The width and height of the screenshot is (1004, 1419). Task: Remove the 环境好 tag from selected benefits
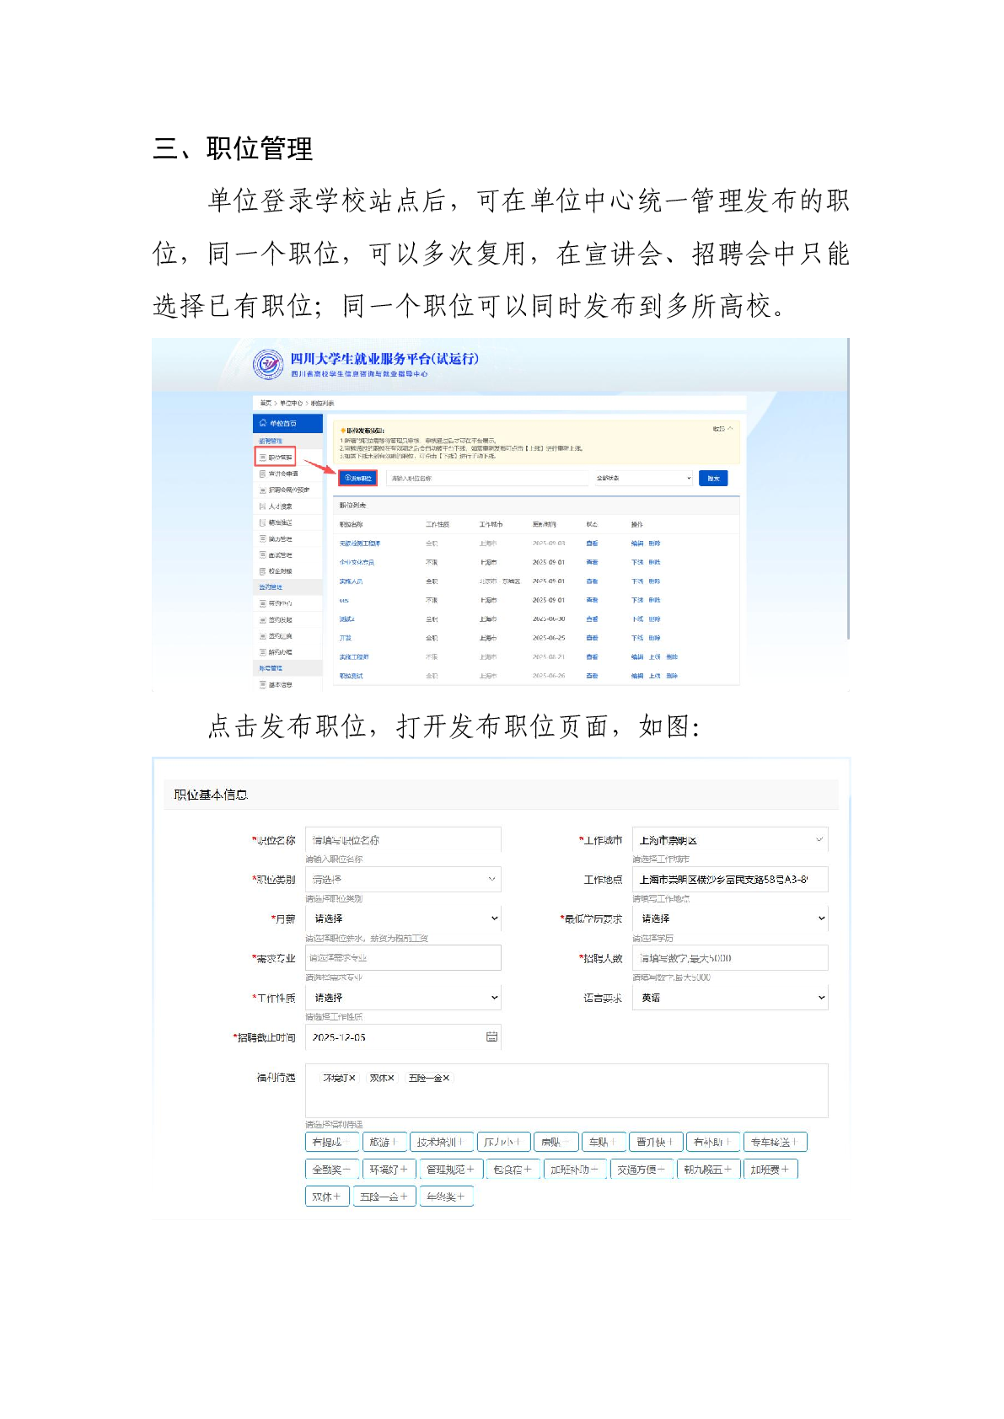pos(352,1078)
